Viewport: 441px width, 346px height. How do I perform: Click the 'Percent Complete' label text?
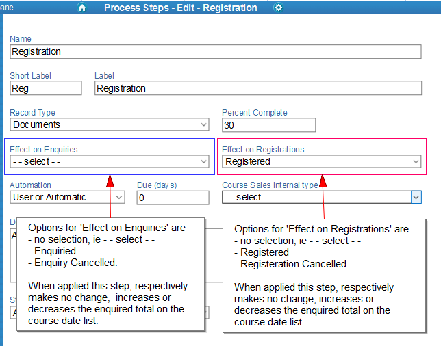(x=255, y=113)
